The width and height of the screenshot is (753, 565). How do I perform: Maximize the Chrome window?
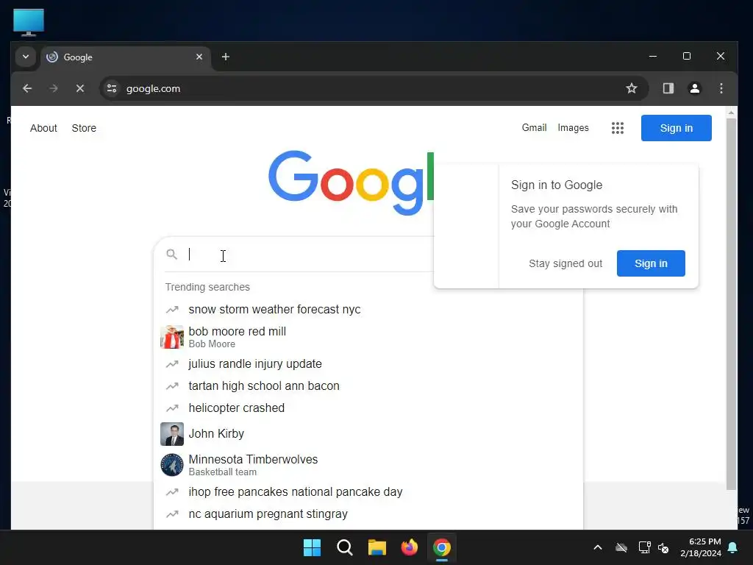(x=687, y=56)
